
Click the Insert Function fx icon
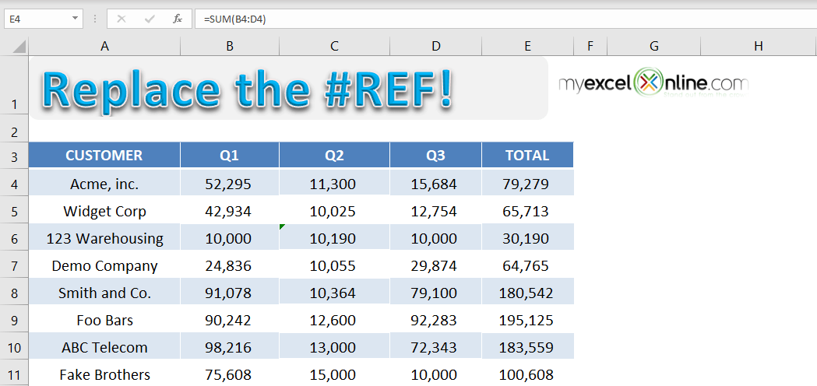click(x=177, y=19)
